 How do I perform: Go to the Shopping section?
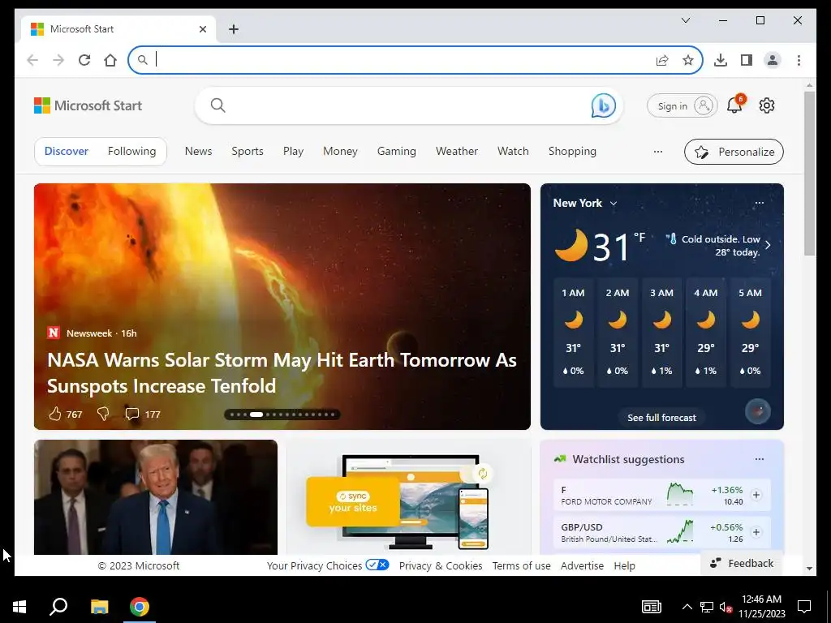point(572,152)
